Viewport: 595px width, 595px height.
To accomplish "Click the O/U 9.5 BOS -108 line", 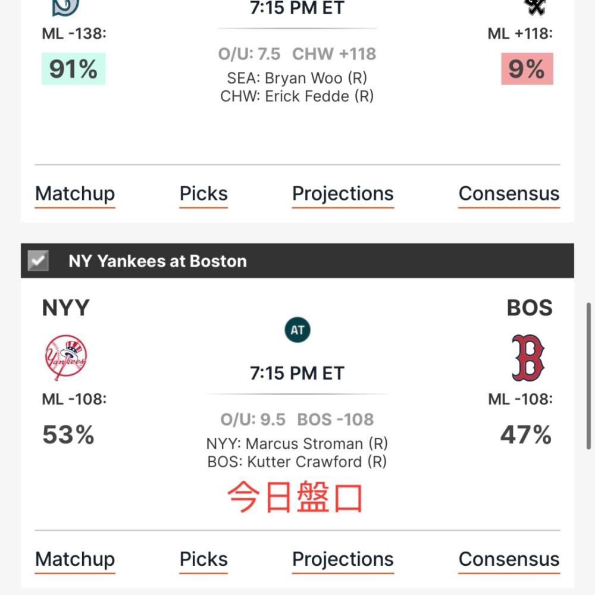I will coord(297,419).
